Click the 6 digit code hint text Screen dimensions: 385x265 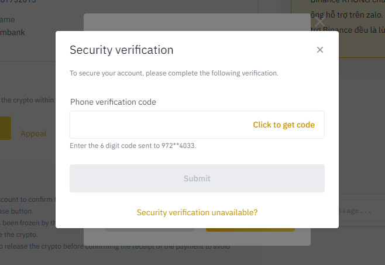(132, 145)
